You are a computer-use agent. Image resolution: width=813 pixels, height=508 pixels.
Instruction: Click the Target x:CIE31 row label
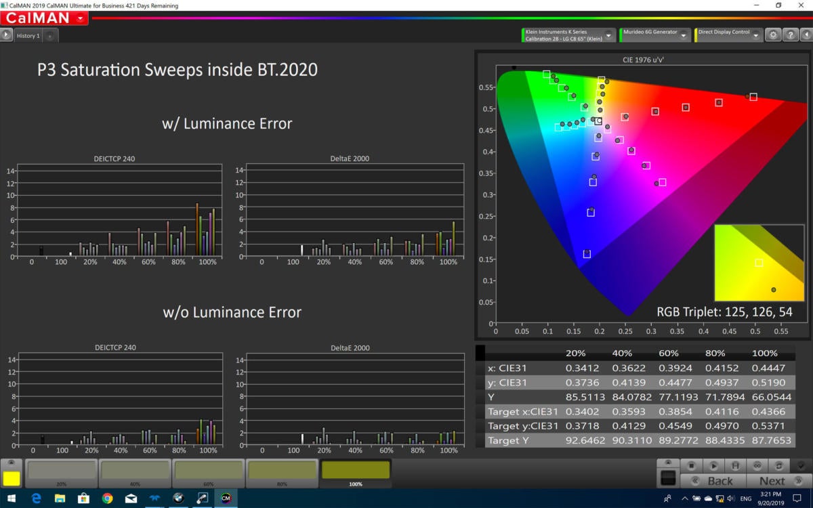point(523,412)
